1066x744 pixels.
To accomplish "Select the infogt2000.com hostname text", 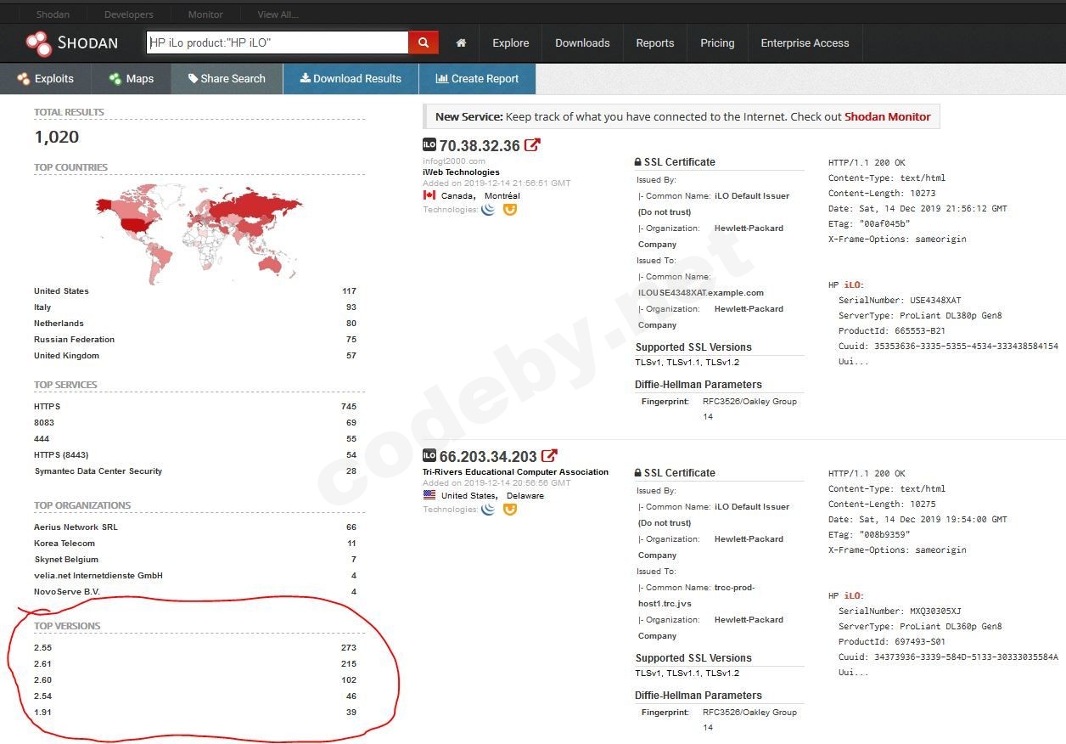I will click(x=454, y=161).
